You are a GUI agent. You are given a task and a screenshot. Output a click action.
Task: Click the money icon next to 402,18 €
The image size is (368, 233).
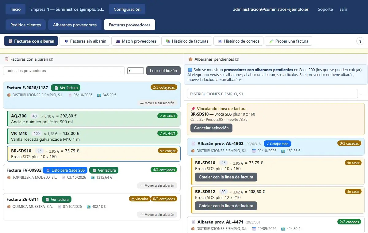point(89,207)
